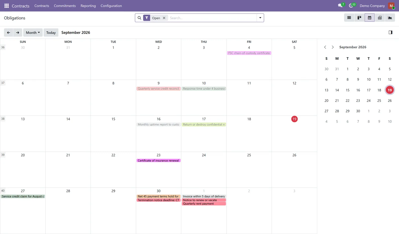
Task: Open the FSC chain-of-custody certificate event
Action: point(249,53)
